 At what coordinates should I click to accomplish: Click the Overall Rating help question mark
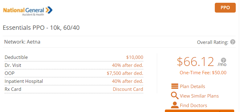(233, 42)
